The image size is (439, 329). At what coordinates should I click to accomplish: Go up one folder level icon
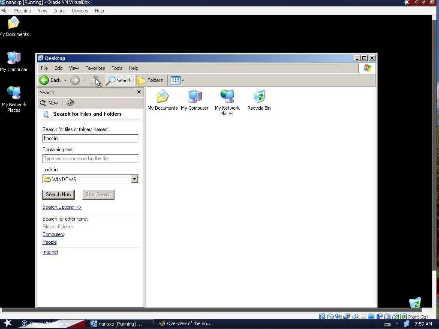pos(96,80)
